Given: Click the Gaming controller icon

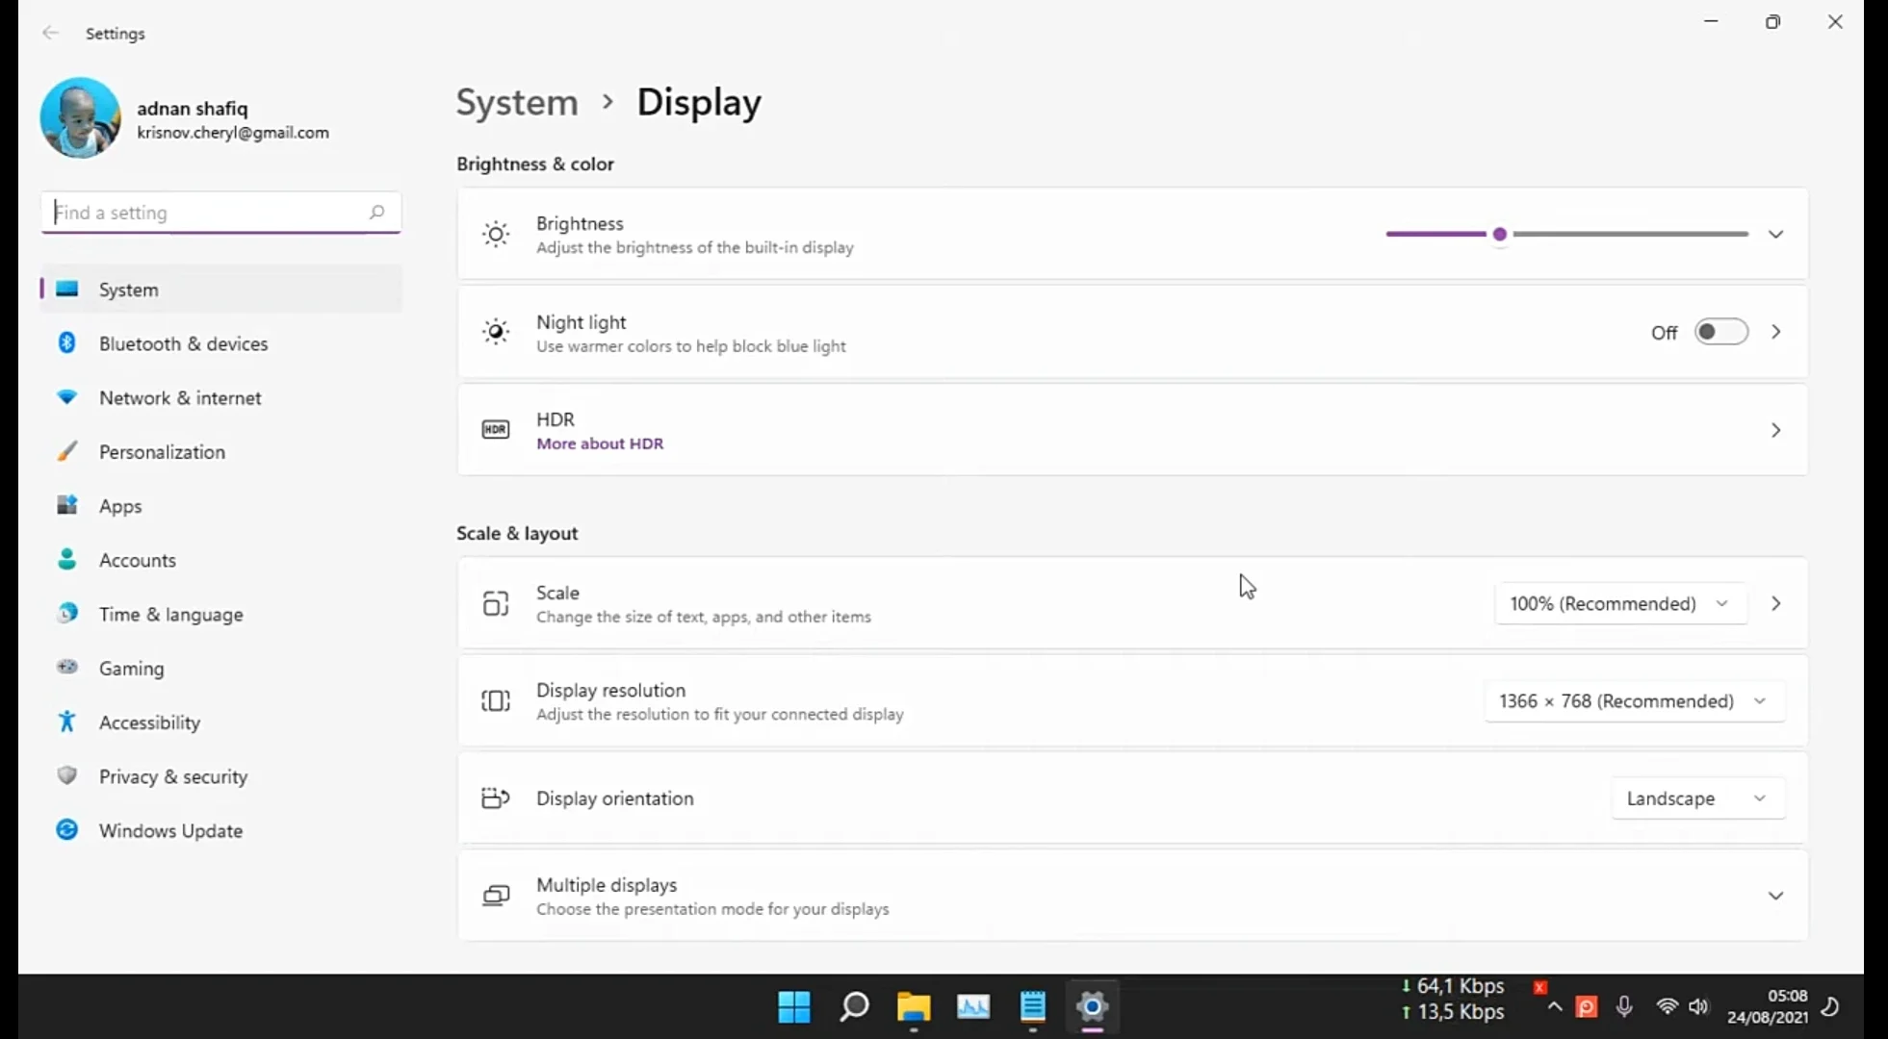Looking at the screenshot, I should (x=66, y=667).
